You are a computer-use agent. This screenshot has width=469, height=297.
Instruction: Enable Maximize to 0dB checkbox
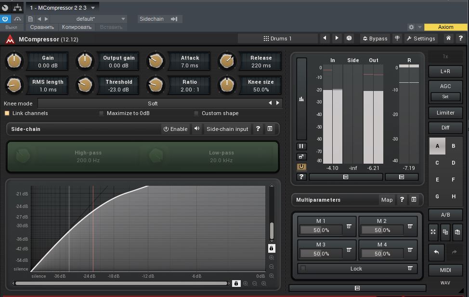[x=102, y=113]
